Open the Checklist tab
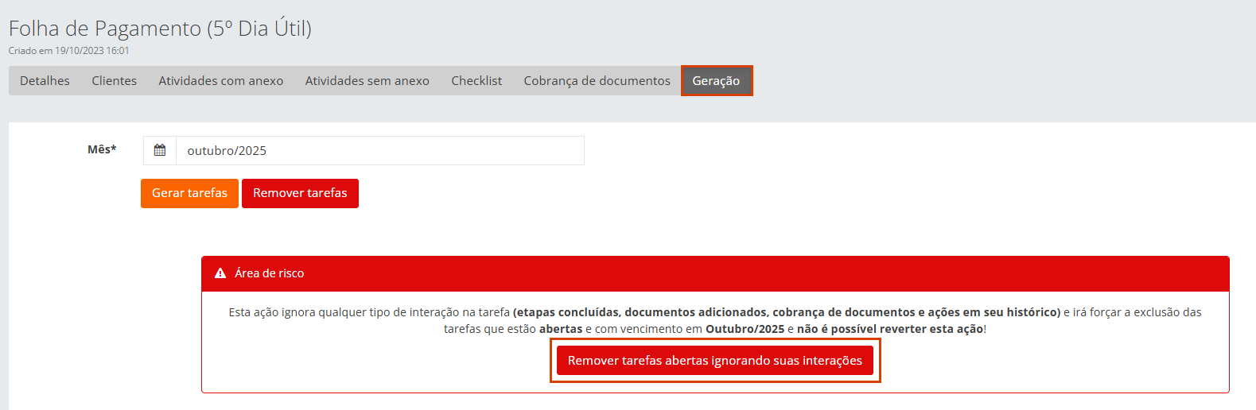This screenshot has width=1256, height=410. click(x=476, y=81)
